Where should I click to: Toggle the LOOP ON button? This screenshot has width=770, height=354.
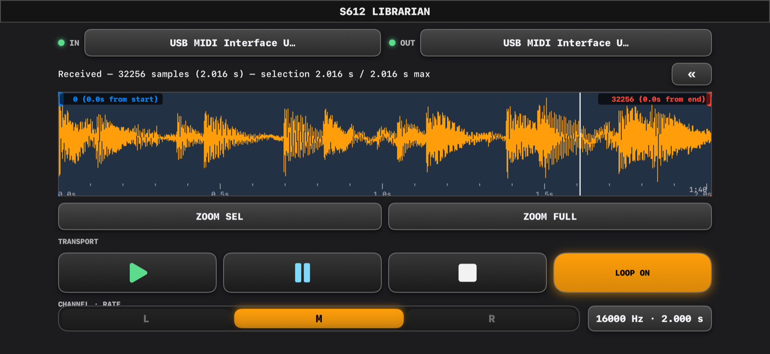632,273
